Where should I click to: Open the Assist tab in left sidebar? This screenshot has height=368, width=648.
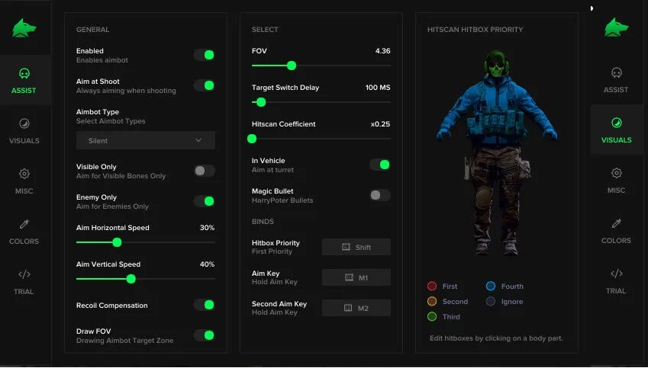24,81
